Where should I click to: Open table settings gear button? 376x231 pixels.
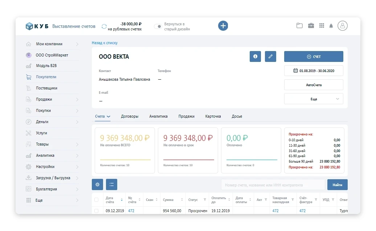97,185
